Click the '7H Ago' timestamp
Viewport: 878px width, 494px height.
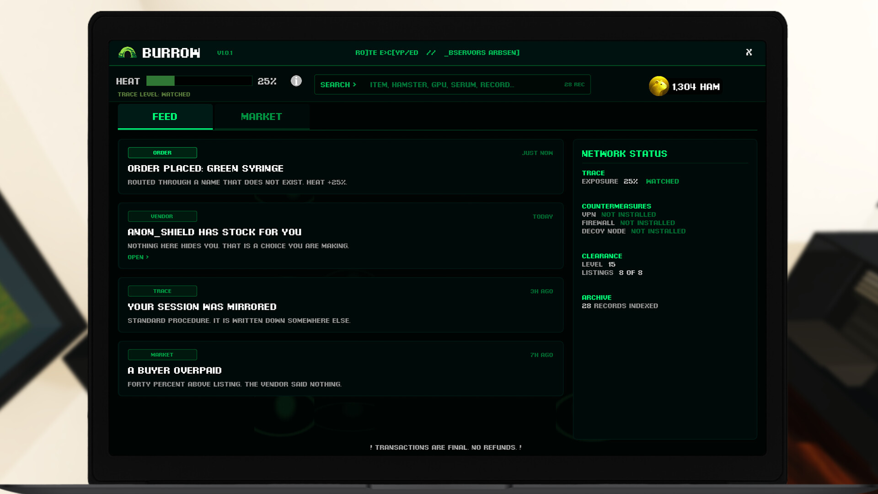(x=541, y=355)
